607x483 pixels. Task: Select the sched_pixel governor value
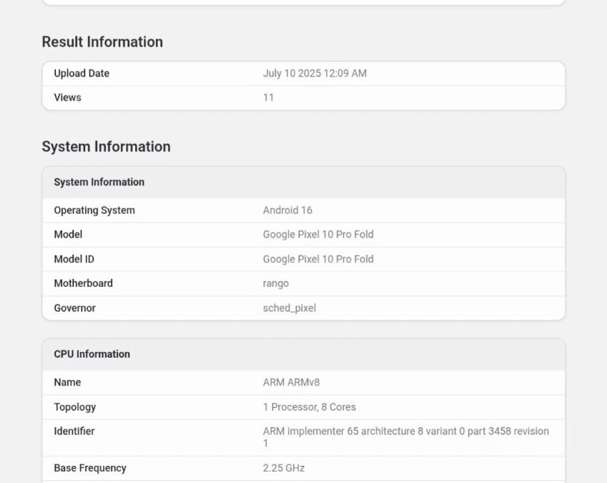pos(290,308)
